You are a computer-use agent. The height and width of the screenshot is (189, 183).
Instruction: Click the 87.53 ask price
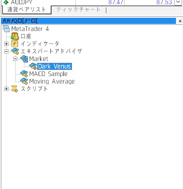(x=164, y=2)
